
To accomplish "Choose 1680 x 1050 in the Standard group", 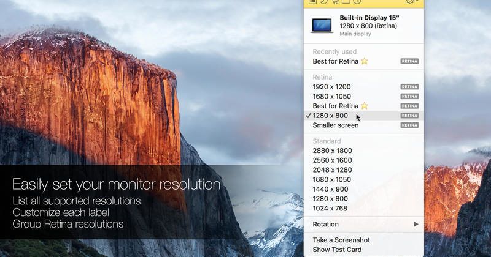I will [364, 179].
